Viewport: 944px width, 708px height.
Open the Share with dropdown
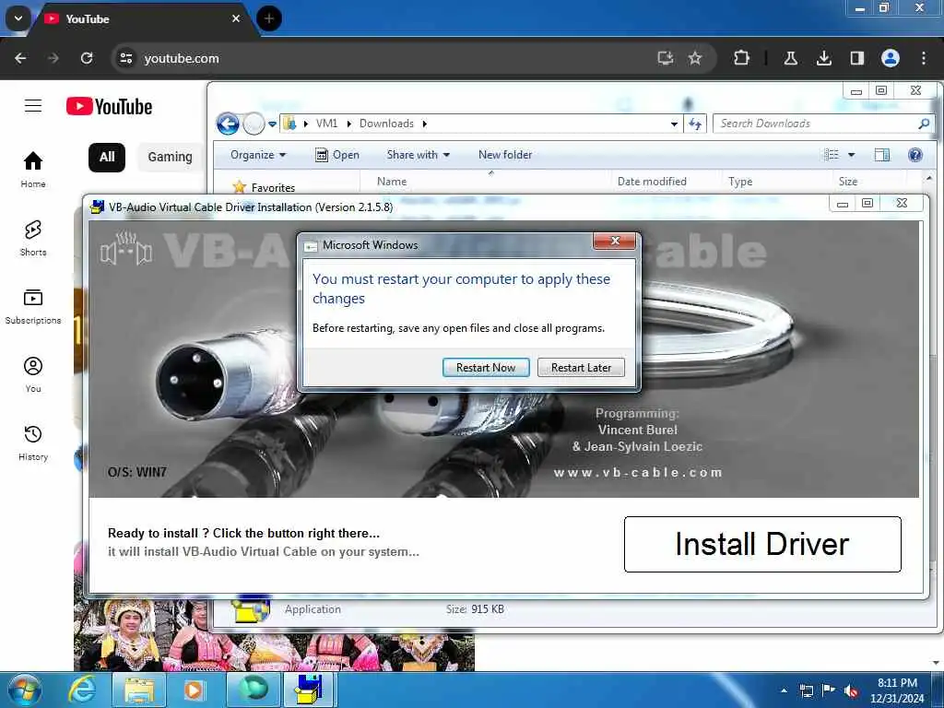click(419, 155)
